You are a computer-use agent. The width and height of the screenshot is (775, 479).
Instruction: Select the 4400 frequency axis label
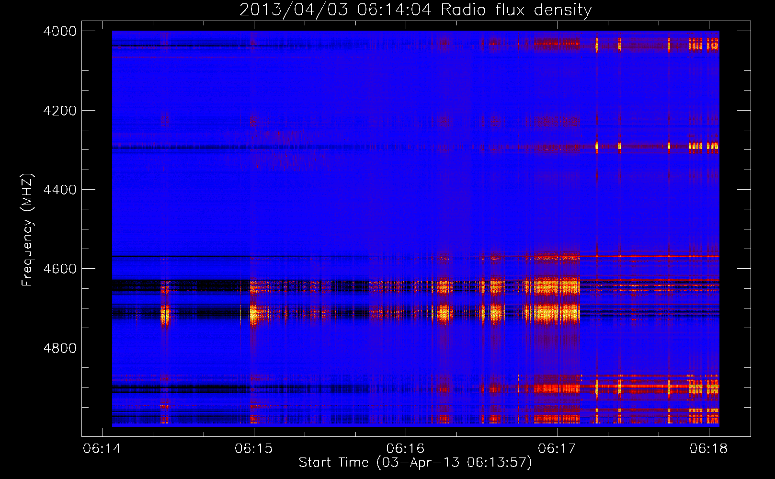(60, 190)
